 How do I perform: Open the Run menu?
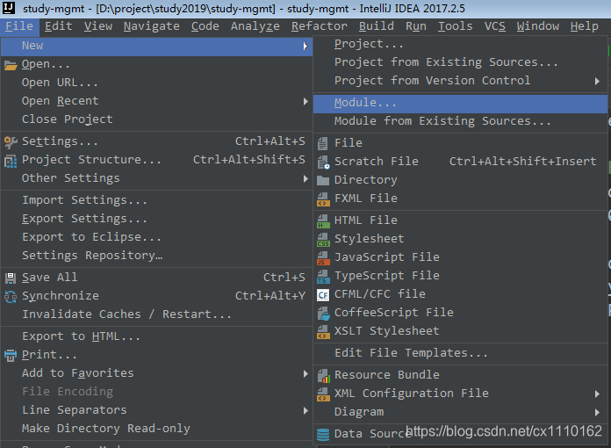point(416,26)
